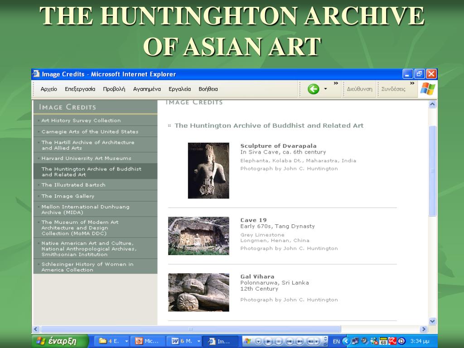Viewport: 464px width, 348px height.
Task: Open the Προβολή menu
Action: point(114,89)
